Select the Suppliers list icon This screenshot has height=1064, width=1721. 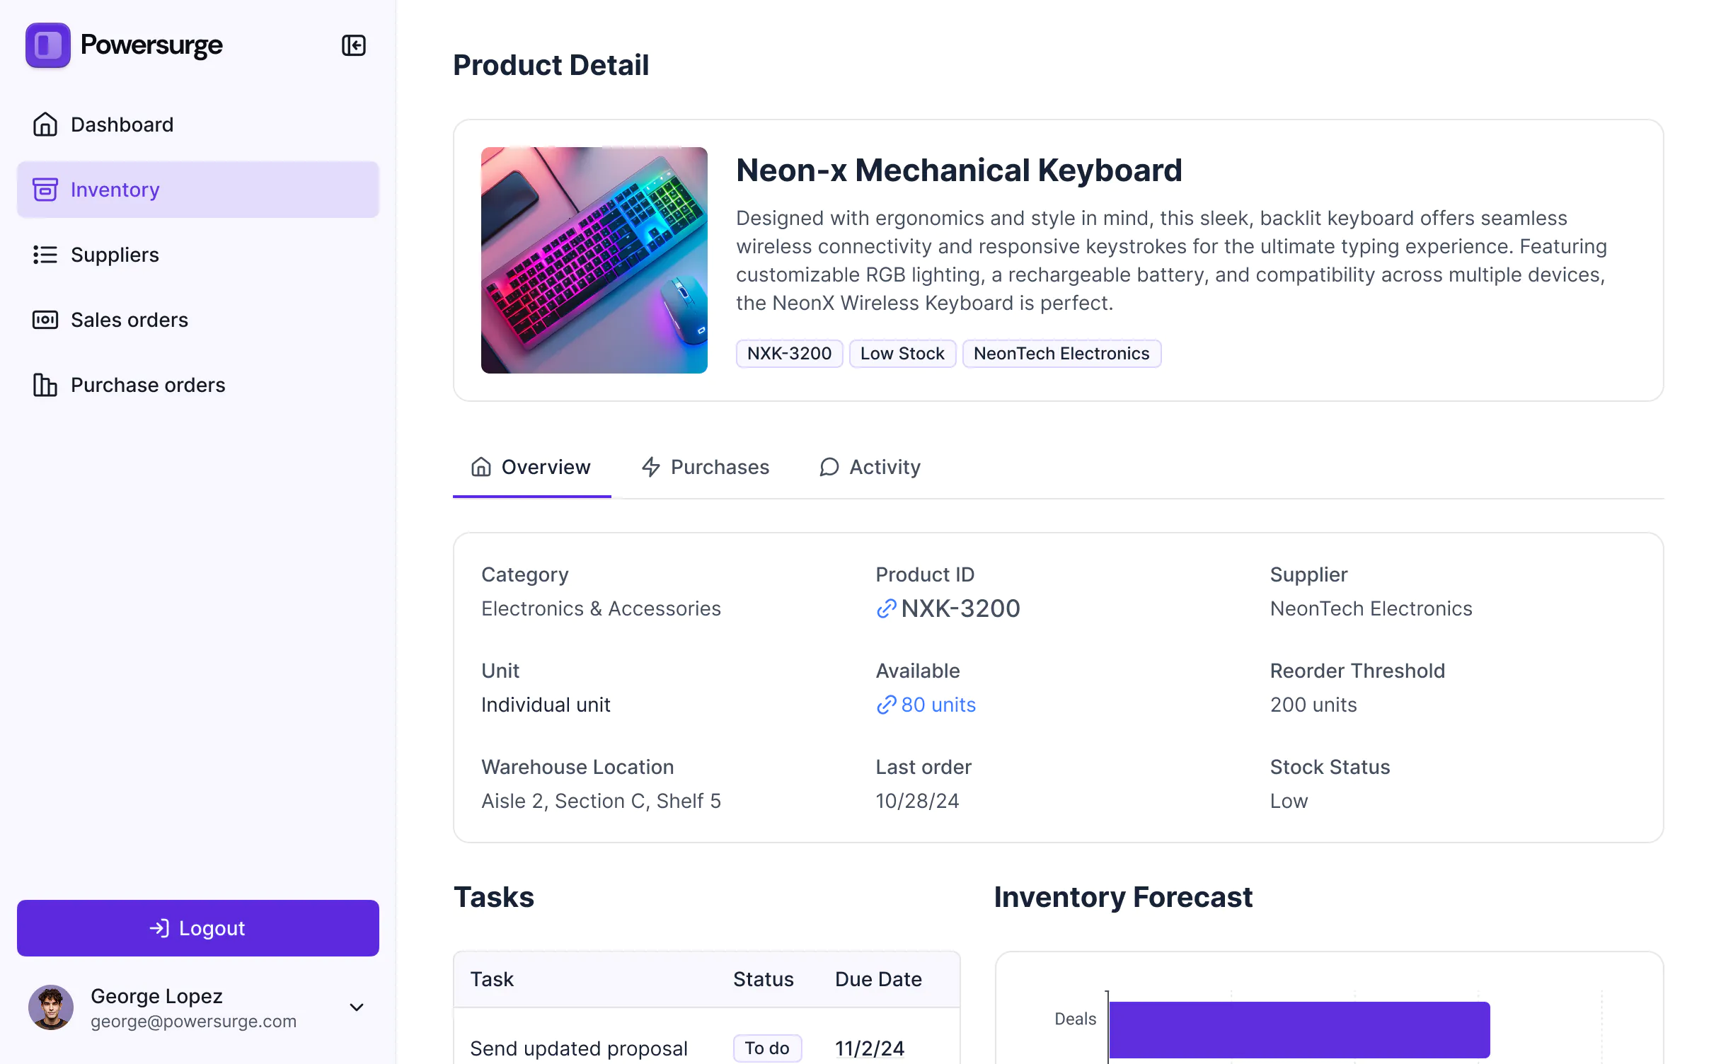pos(45,255)
